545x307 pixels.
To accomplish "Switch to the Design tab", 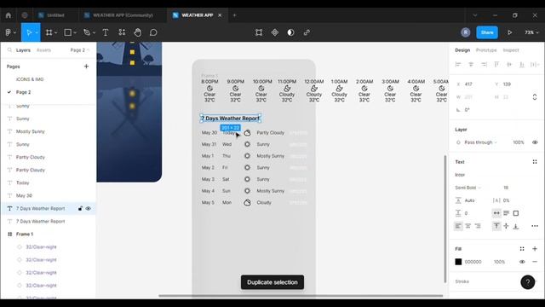I will pyautogui.click(x=462, y=50).
